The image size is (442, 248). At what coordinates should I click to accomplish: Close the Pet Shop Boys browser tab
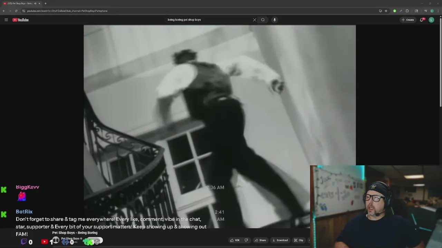(x=39, y=3)
